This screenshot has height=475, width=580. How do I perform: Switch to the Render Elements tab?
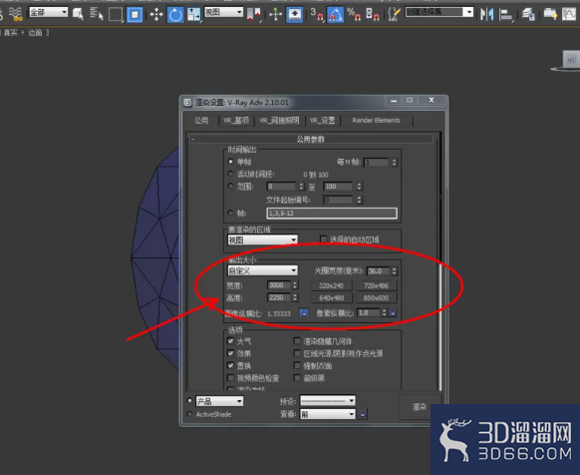pos(376,120)
